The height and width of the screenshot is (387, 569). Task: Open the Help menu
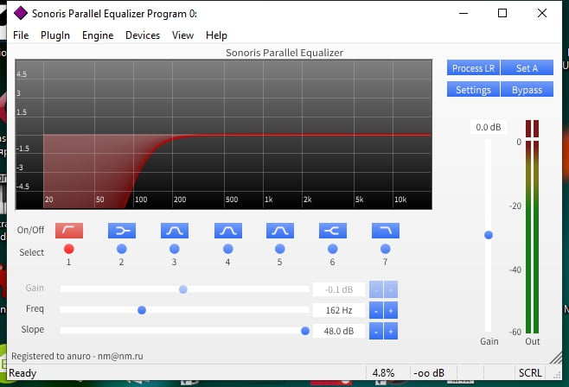tap(216, 35)
